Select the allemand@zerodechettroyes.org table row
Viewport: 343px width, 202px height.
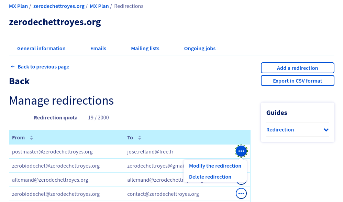130,180
